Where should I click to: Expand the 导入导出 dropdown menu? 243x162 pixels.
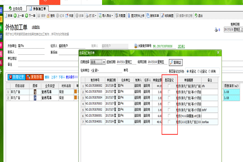point(113,15)
